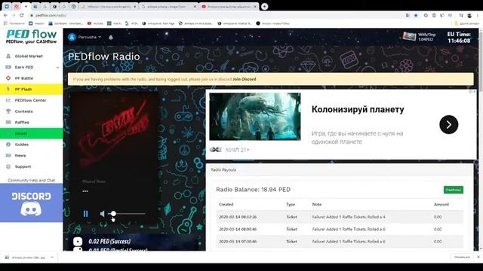Select the 2020-03-14 07:30:46 payout row
This screenshot has height=271, width=483.
click(x=340, y=242)
